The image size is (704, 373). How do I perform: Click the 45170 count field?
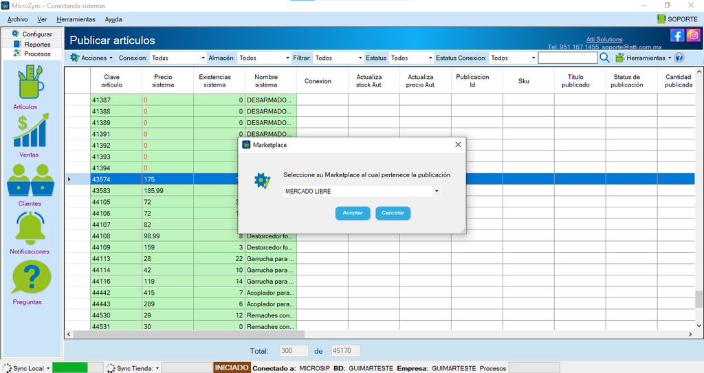point(345,350)
